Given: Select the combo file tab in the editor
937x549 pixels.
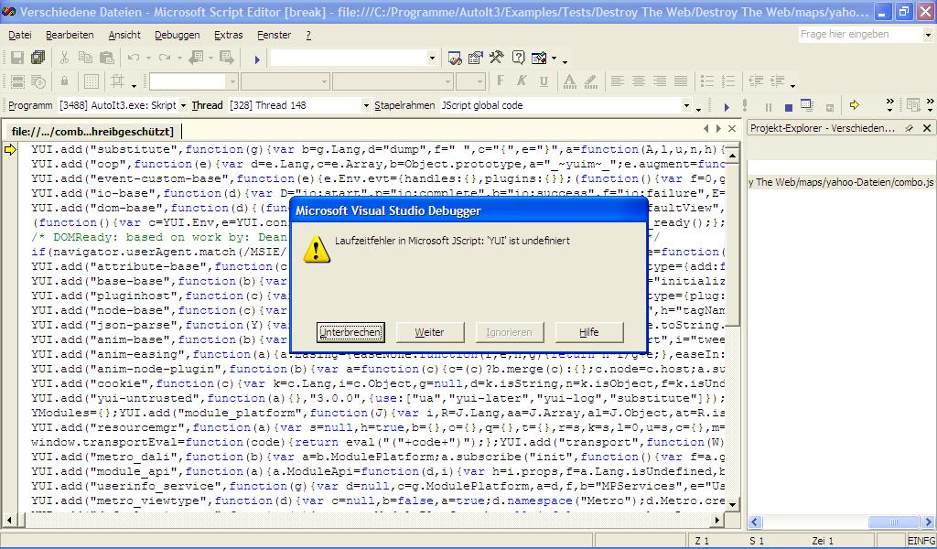Looking at the screenshot, I should point(92,132).
